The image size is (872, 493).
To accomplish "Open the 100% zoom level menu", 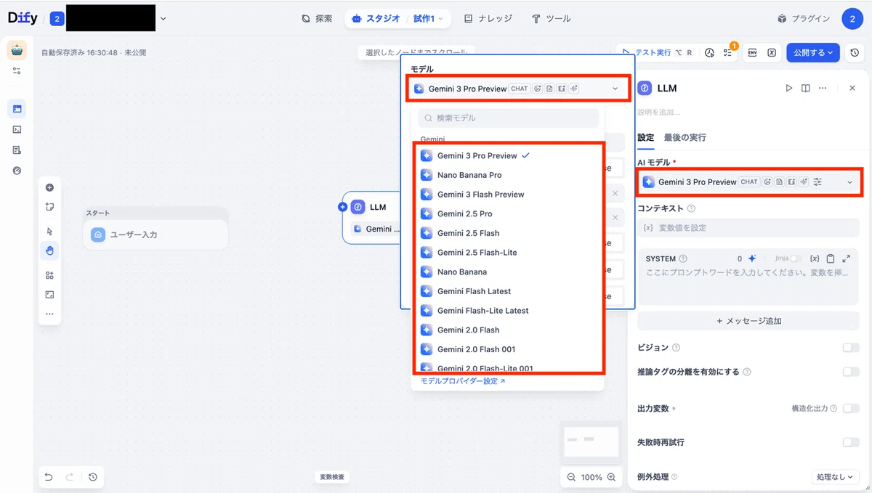I will click(x=592, y=477).
